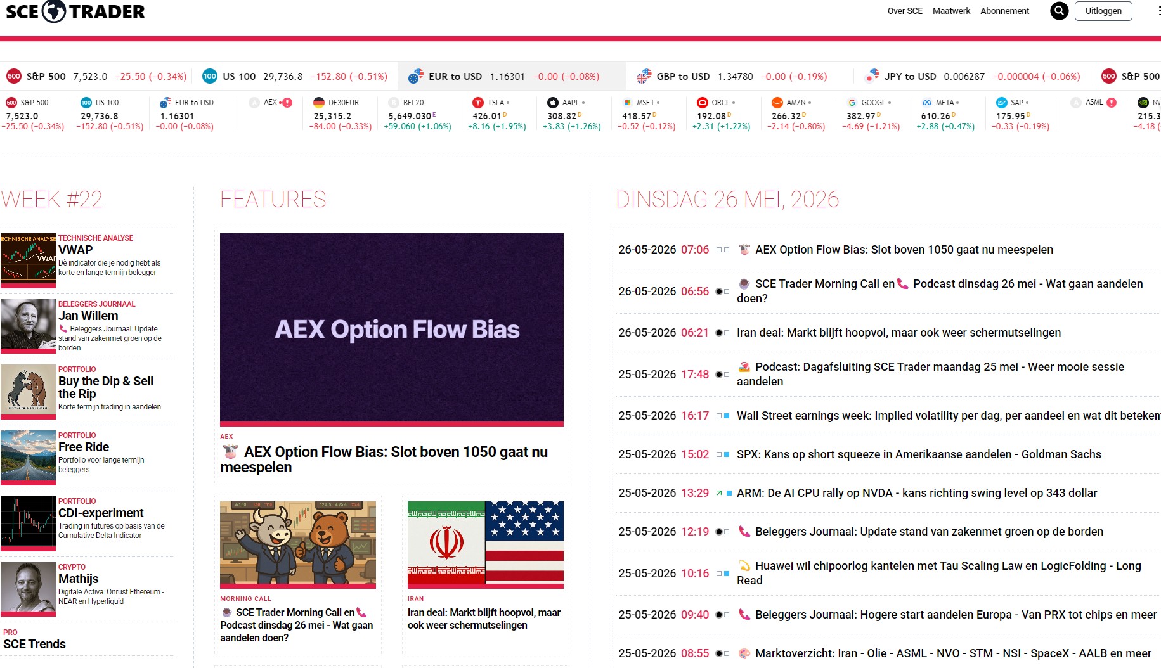The width and height of the screenshot is (1161, 668).
Task: Click the blue US 100 badge in ticker tape
Action: (x=210, y=77)
